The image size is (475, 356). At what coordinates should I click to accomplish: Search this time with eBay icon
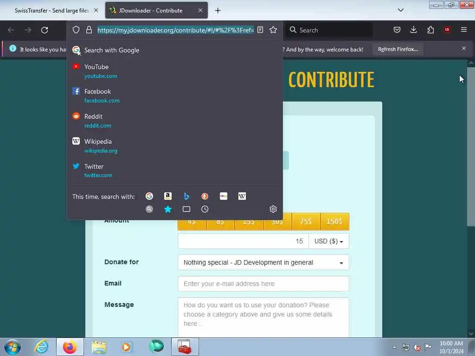click(x=224, y=196)
